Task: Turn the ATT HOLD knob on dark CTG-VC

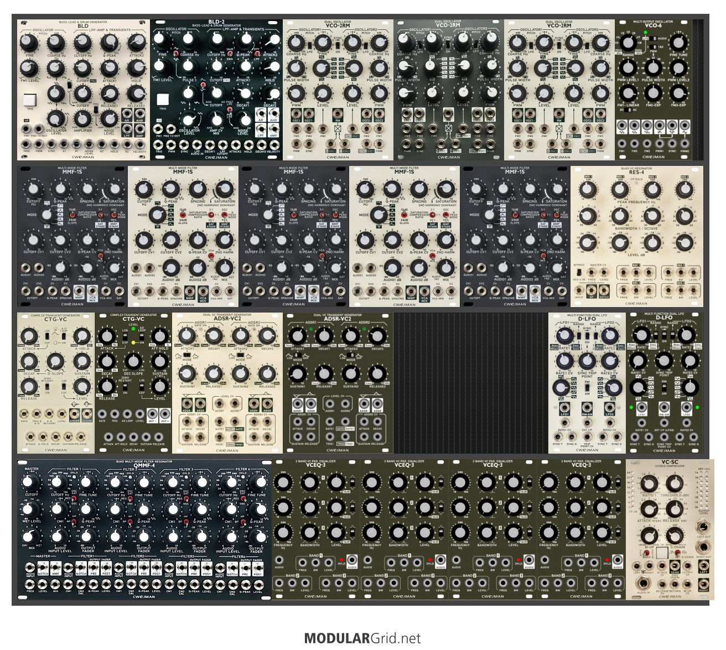Action: pyautogui.click(x=160, y=336)
